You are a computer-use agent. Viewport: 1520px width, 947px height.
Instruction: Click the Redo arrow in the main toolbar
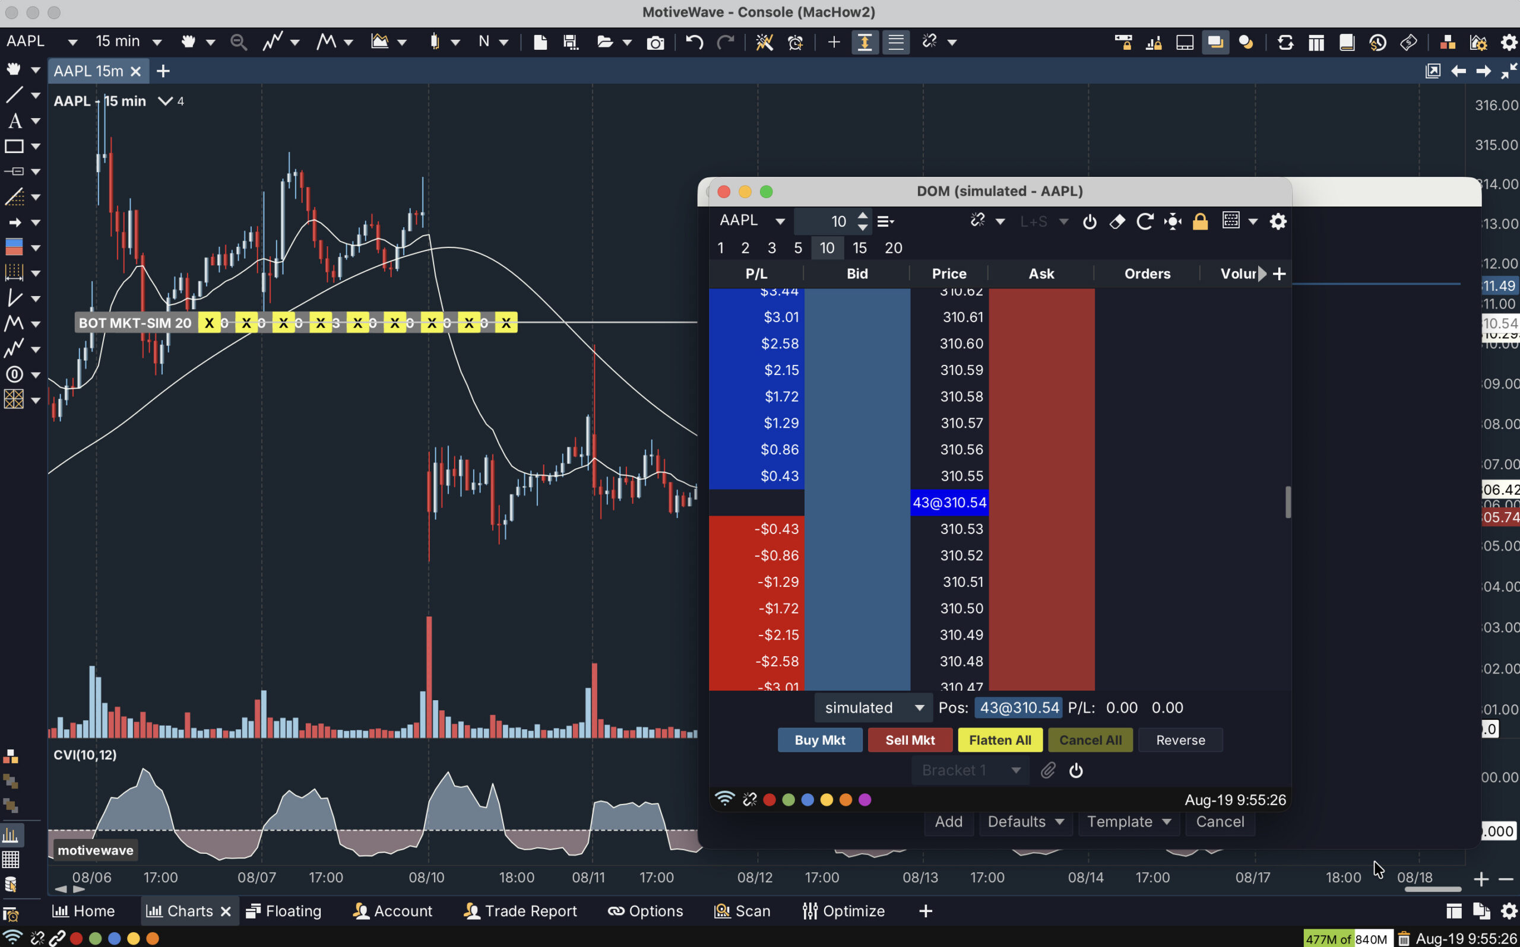(725, 42)
